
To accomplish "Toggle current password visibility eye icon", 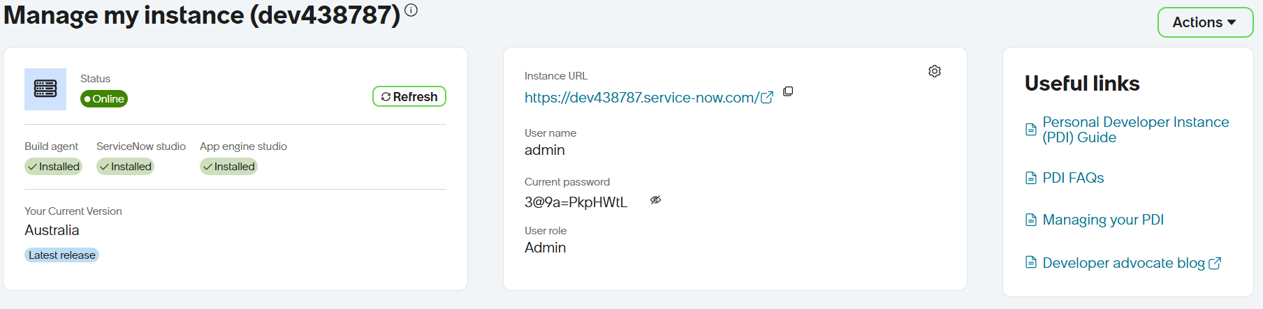I will (x=655, y=200).
